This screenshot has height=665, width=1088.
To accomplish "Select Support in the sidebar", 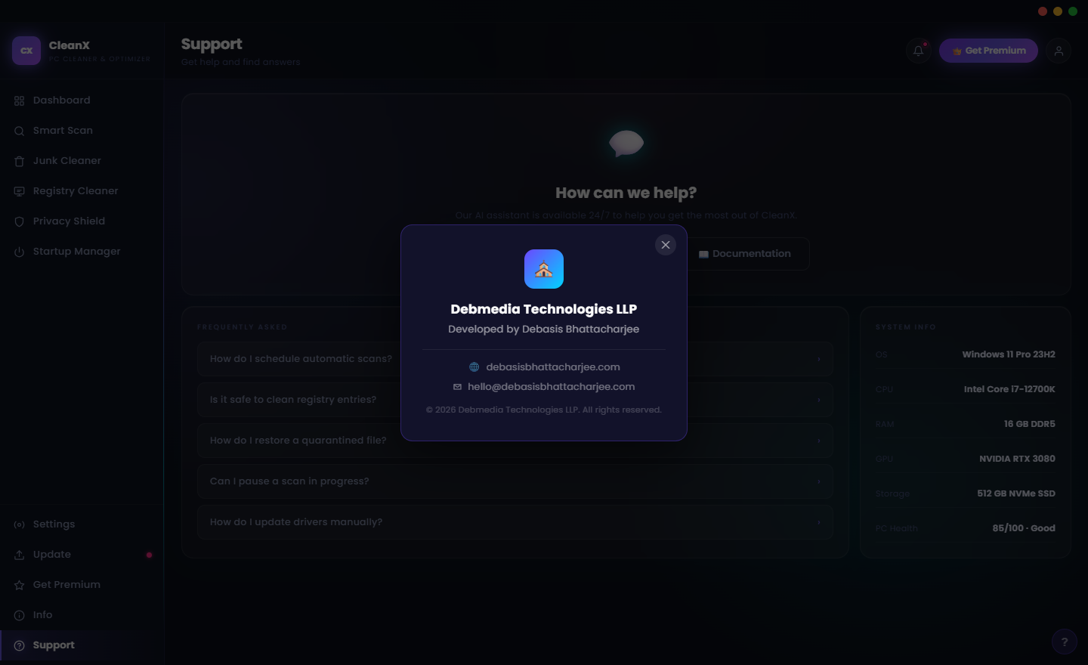I will pyautogui.click(x=82, y=645).
